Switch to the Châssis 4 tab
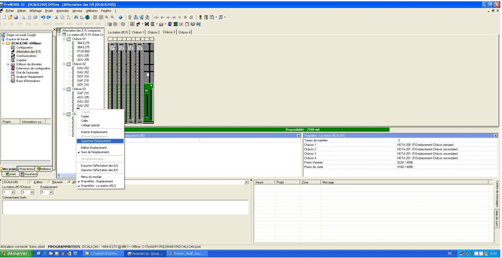The height and width of the screenshot is (258, 502). [184, 32]
